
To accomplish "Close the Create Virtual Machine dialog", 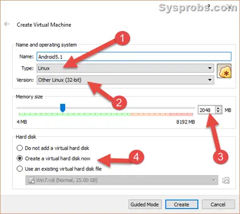I will 230,7.
